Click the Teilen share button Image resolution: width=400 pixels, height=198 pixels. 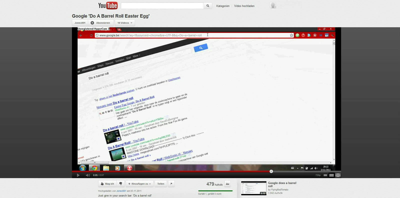(x=161, y=184)
